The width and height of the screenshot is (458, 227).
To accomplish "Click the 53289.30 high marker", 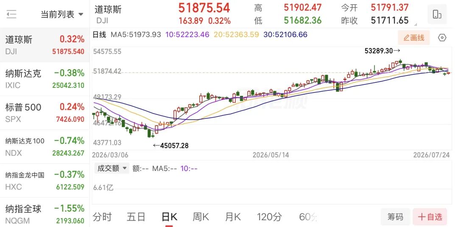I will pos(382,51).
